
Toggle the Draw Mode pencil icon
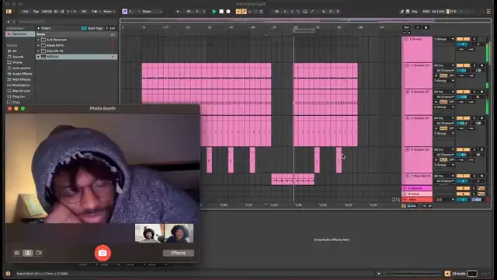coord(402,12)
